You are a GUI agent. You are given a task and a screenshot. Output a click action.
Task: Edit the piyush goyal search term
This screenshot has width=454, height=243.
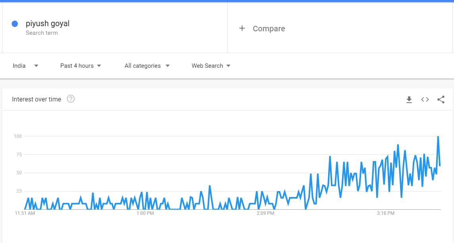(48, 23)
